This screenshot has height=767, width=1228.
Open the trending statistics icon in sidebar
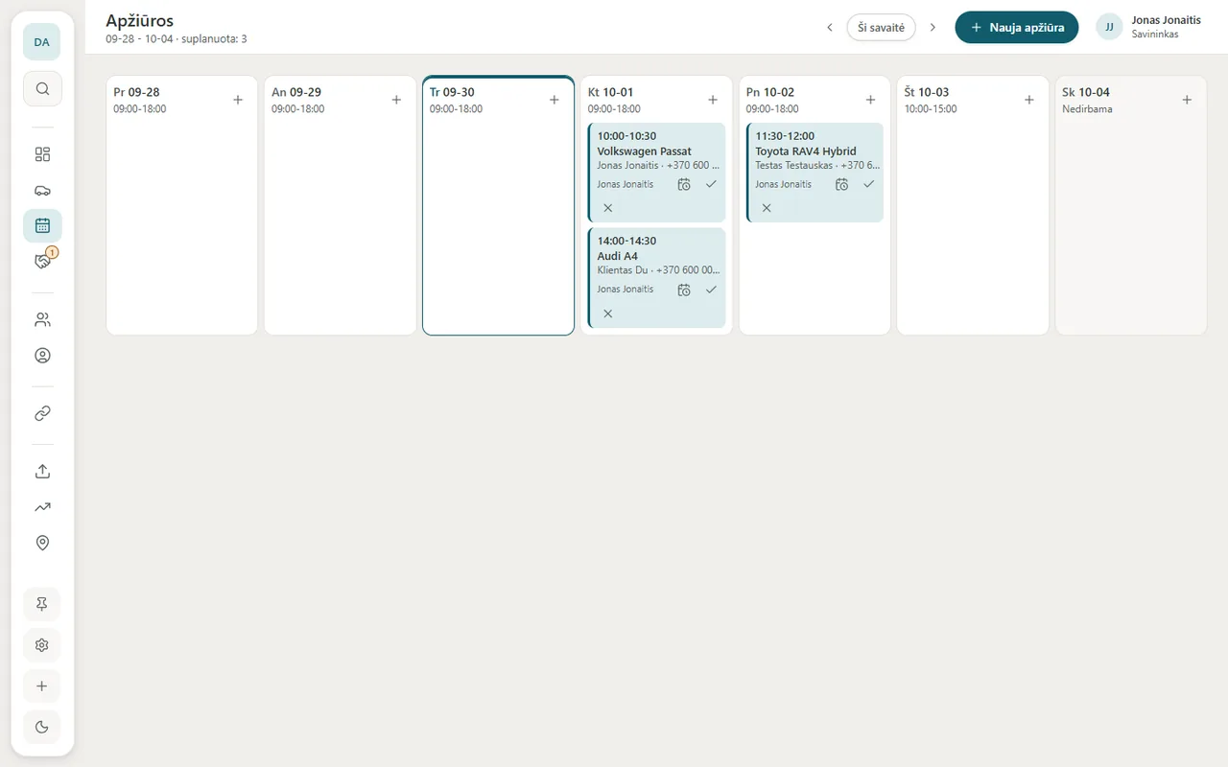pos(42,507)
